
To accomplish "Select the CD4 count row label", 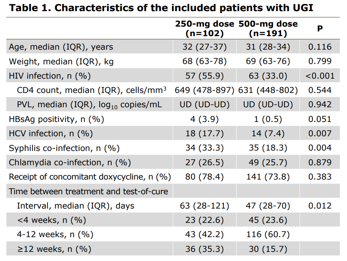I will [91, 90].
